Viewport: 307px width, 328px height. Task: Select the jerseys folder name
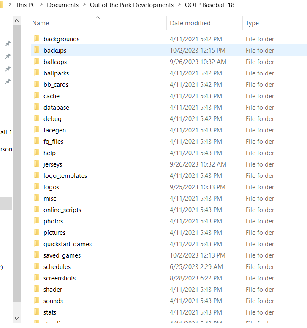tap(53, 164)
